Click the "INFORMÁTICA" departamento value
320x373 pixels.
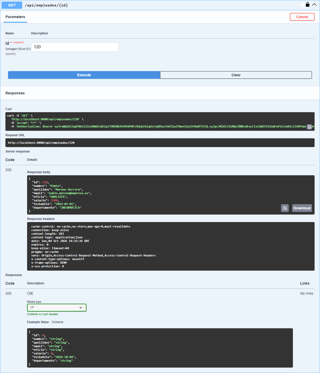click(70, 208)
